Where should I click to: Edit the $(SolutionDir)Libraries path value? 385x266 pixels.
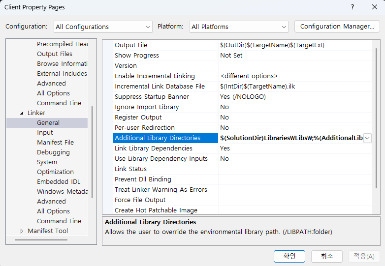291,138
